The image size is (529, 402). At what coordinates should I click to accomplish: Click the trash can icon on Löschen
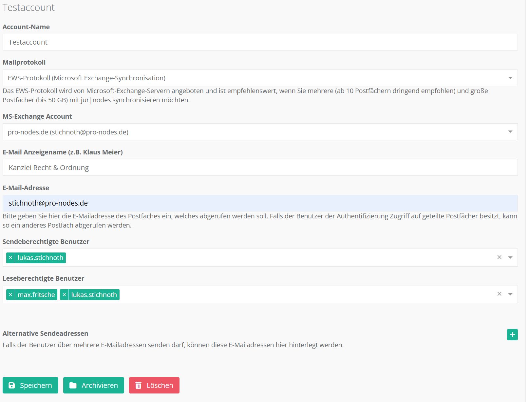coord(139,385)
